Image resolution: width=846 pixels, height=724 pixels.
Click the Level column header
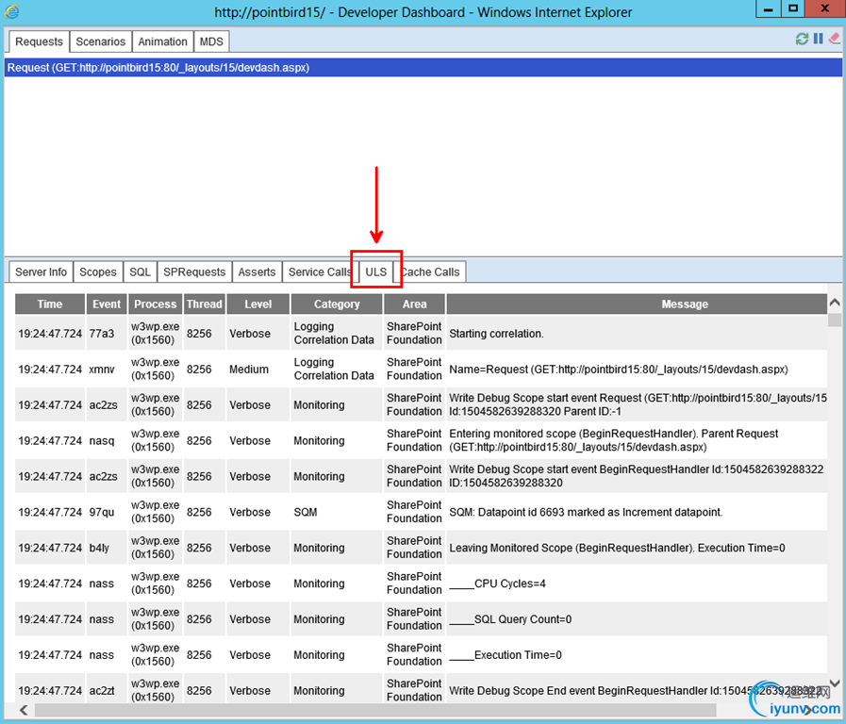257,304
